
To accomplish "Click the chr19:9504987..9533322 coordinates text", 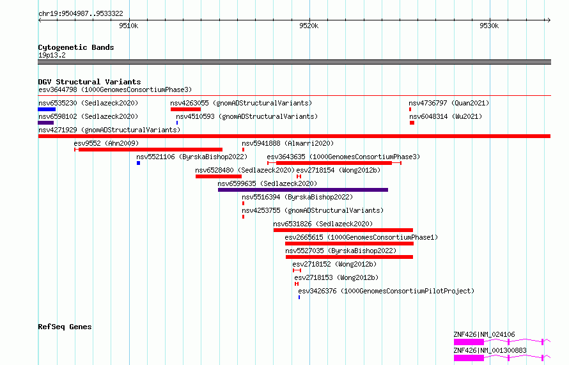I will tap(81, 13).
